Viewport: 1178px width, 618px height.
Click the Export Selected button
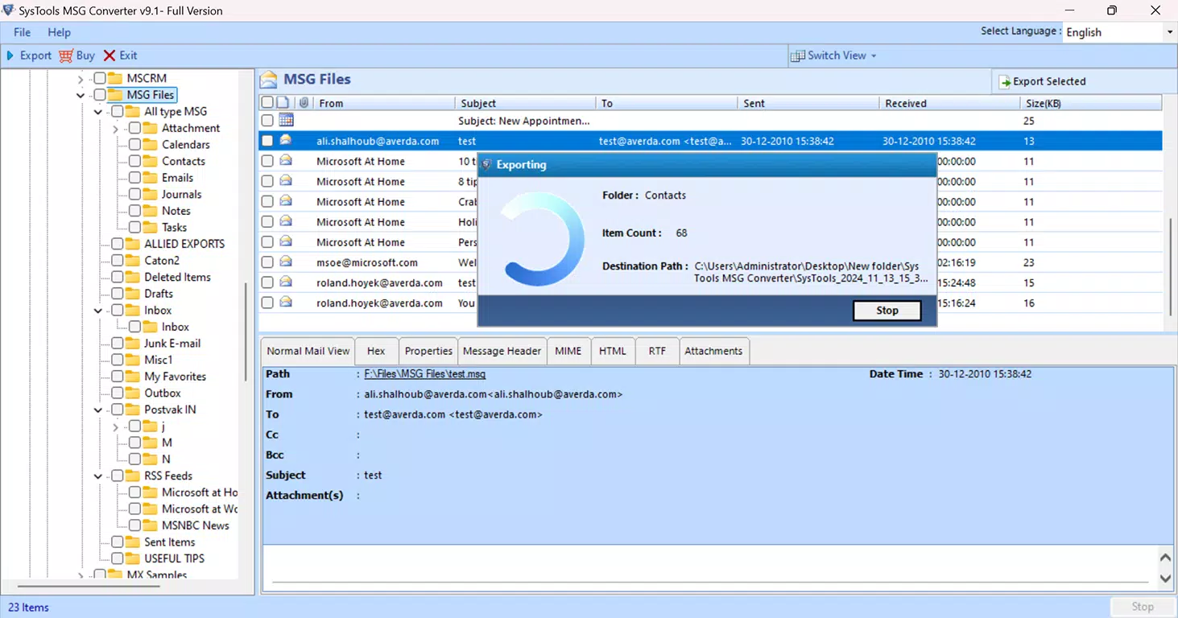[x=1042, y=81]
